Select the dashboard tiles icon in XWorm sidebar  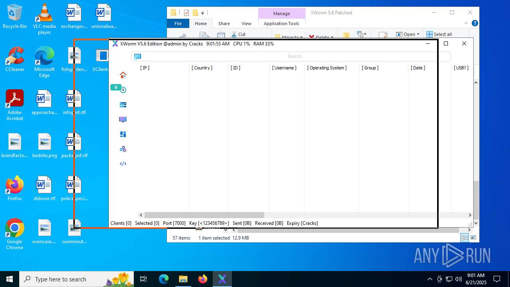click(123, 134)
